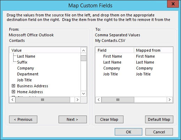181x140 pixels.
Task: Restore the Default Map
Action: click(x=159, y=119)
